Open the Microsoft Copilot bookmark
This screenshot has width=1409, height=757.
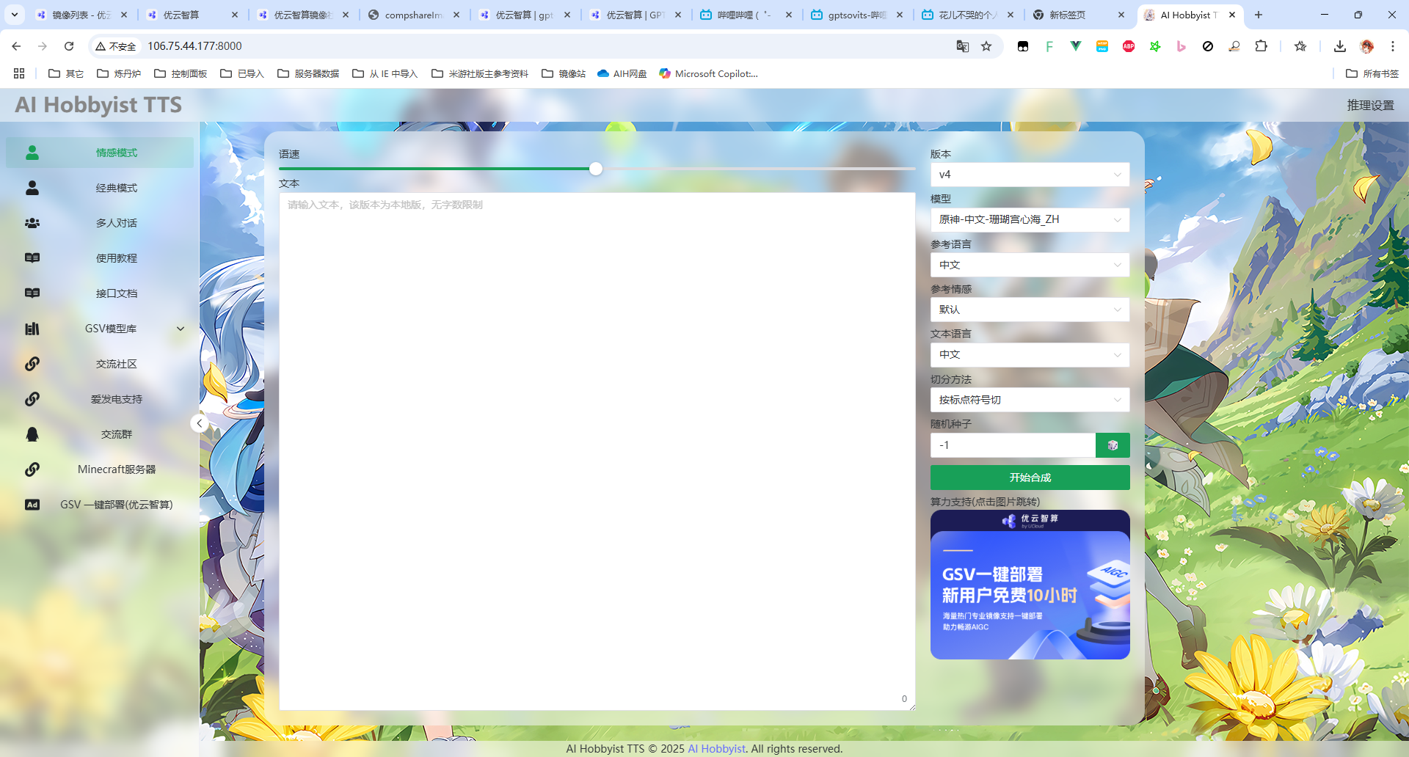(x=708, y=73)
